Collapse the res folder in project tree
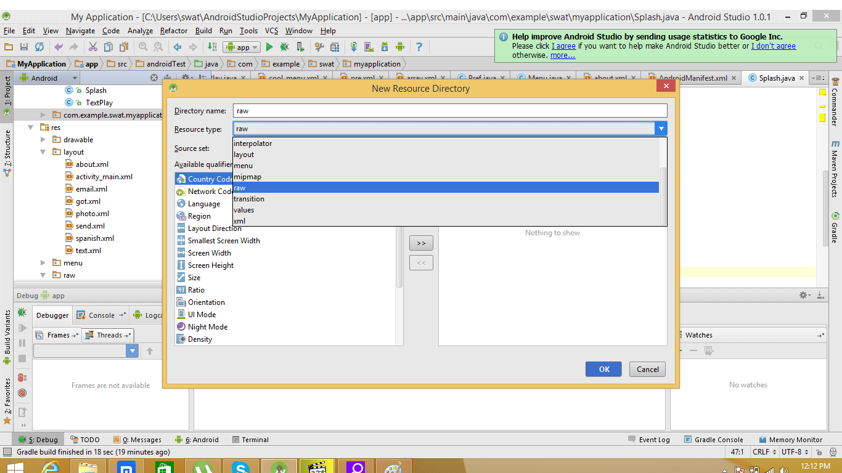 point(31,127)
